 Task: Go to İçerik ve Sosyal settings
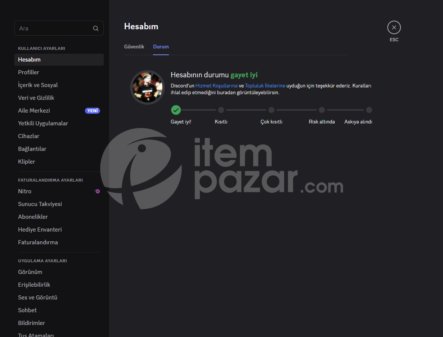point(59,85)
